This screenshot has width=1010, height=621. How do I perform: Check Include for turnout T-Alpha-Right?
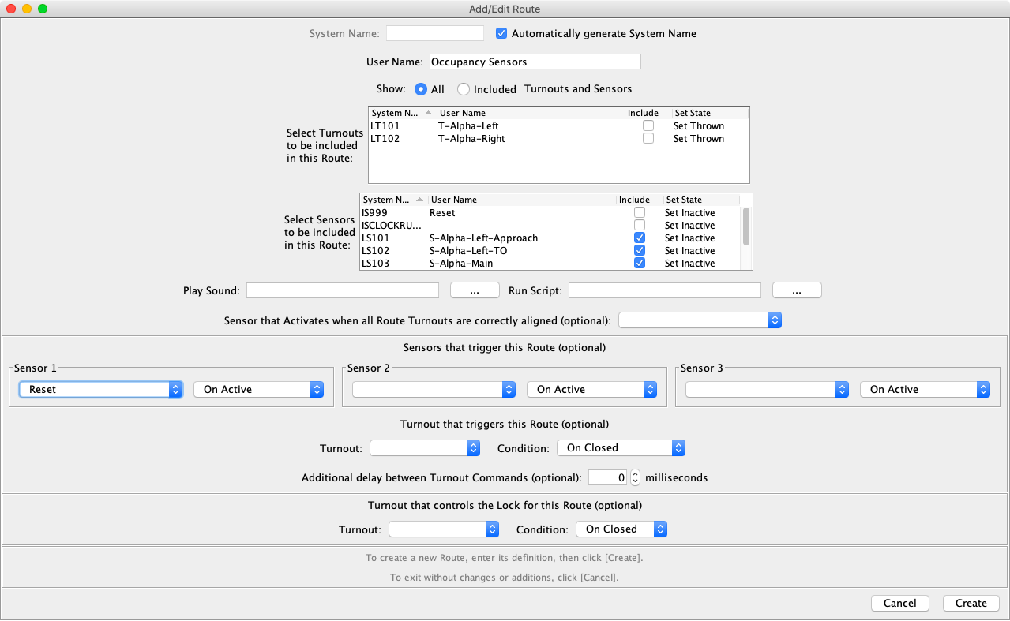pos(648,138)
